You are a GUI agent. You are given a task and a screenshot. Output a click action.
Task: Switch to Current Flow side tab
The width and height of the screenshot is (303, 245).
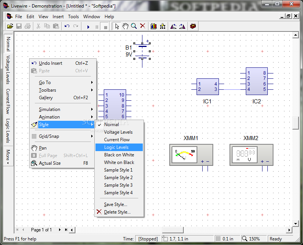(x=8, y=101)
